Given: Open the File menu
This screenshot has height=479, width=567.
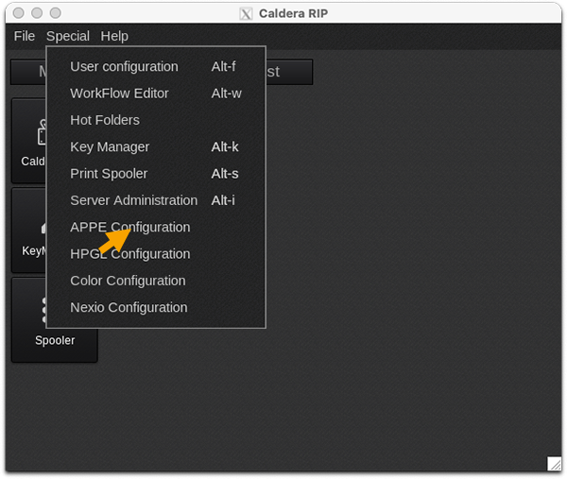Looking at the screenshot, I should [25, 36].
